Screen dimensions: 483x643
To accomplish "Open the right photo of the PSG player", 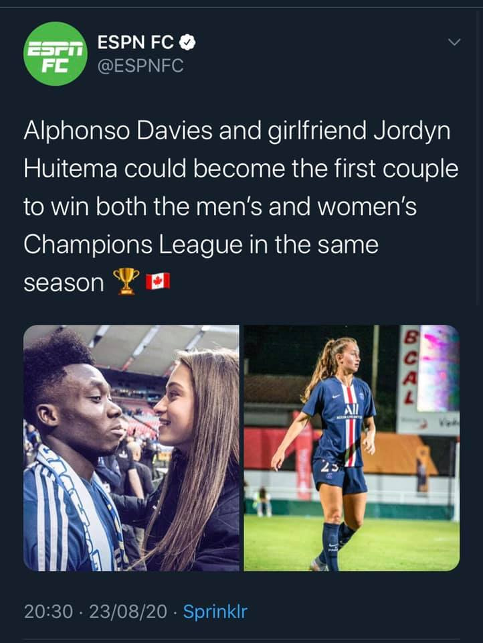I will tap(351, 448).
